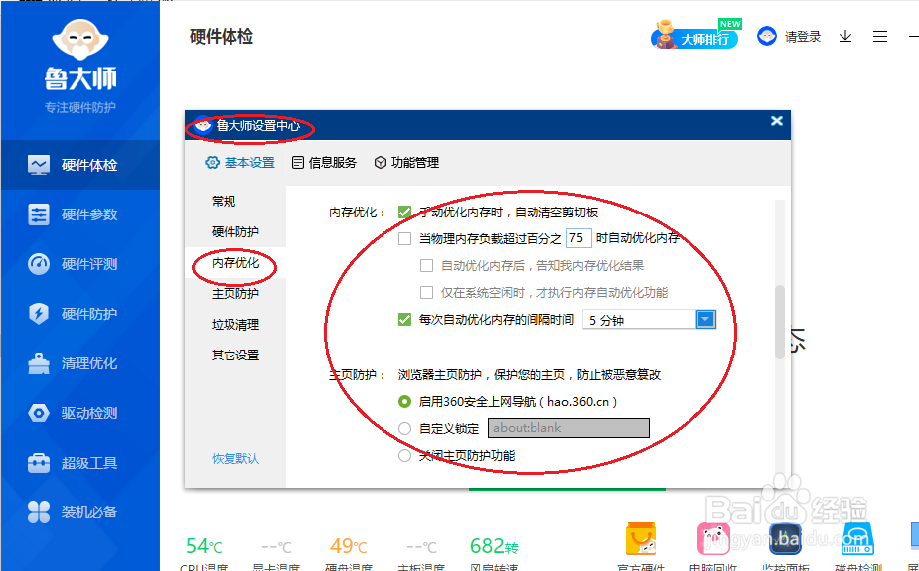Click the 信息服务 list icon
Screen dimensions: 919x571
298,163
